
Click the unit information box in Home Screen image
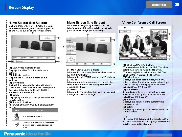(x=47, y=38)
